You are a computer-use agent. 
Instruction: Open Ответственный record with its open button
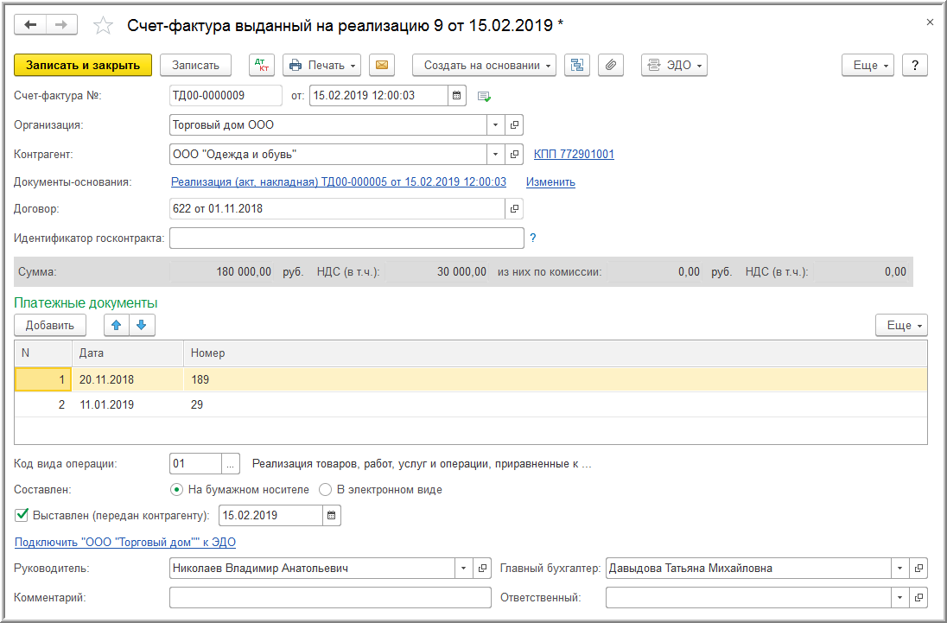[x=918, y=598]
